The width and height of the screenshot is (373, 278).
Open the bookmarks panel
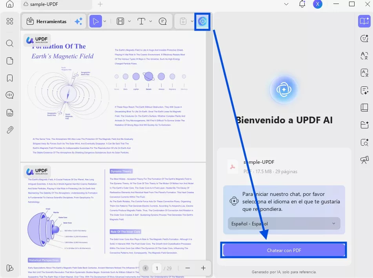click(x=10, y=78)
